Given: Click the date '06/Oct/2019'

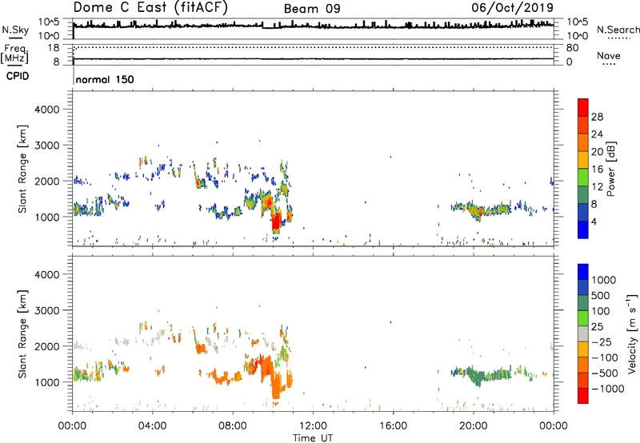Looking at the screenshot, I should 513,8.
